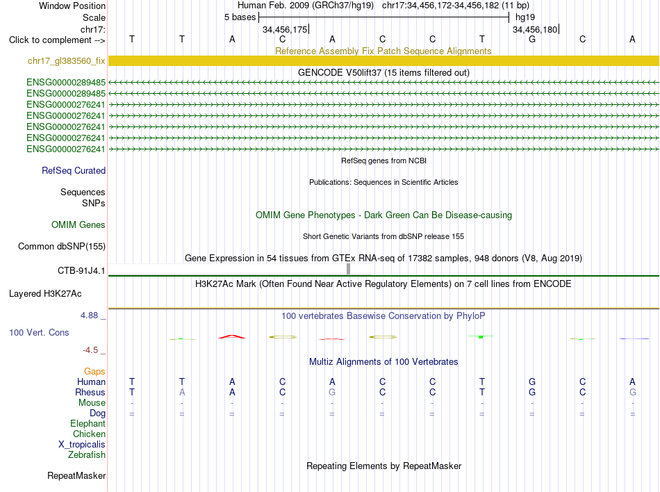The height and width of the screenshot is (492, 660).
Task: Click the -4.5 PhyloP lower value
Action: click(90, 350)
